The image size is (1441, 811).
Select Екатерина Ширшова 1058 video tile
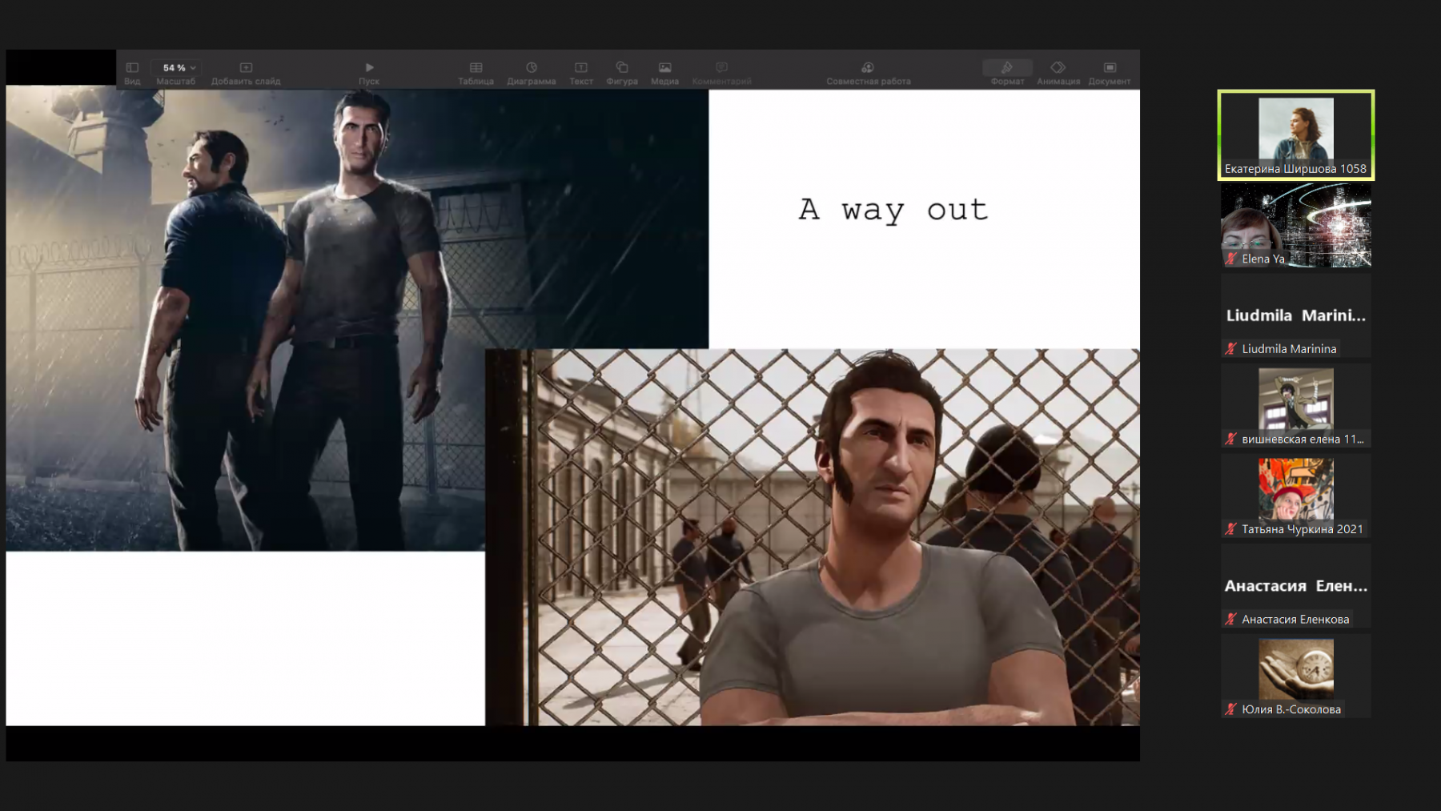(1296, 134)
